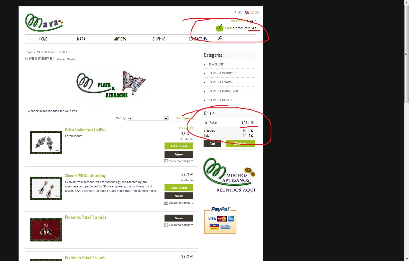Image resolution: width=411 pixels, height=262 pixels.
Task: Click the magnifying glass search icon
Action: 220,38
